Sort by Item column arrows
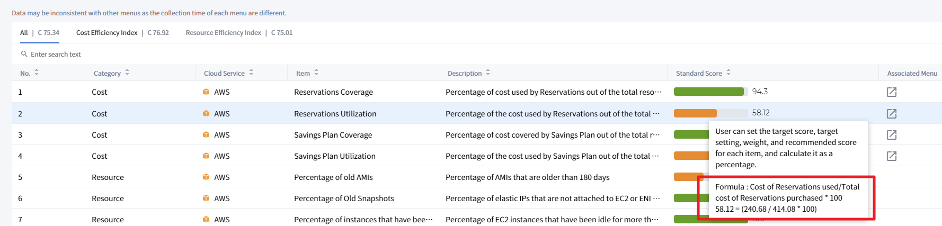 coord(316,73)
